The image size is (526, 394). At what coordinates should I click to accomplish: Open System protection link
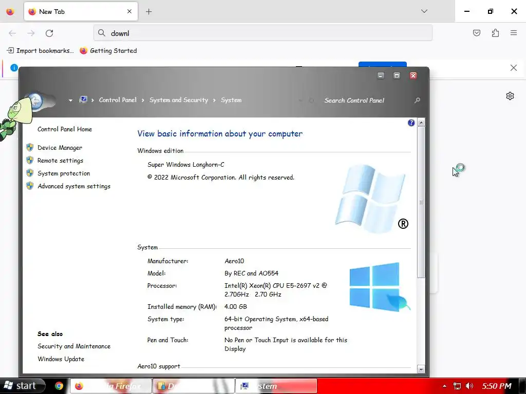[x=64, y=173]
